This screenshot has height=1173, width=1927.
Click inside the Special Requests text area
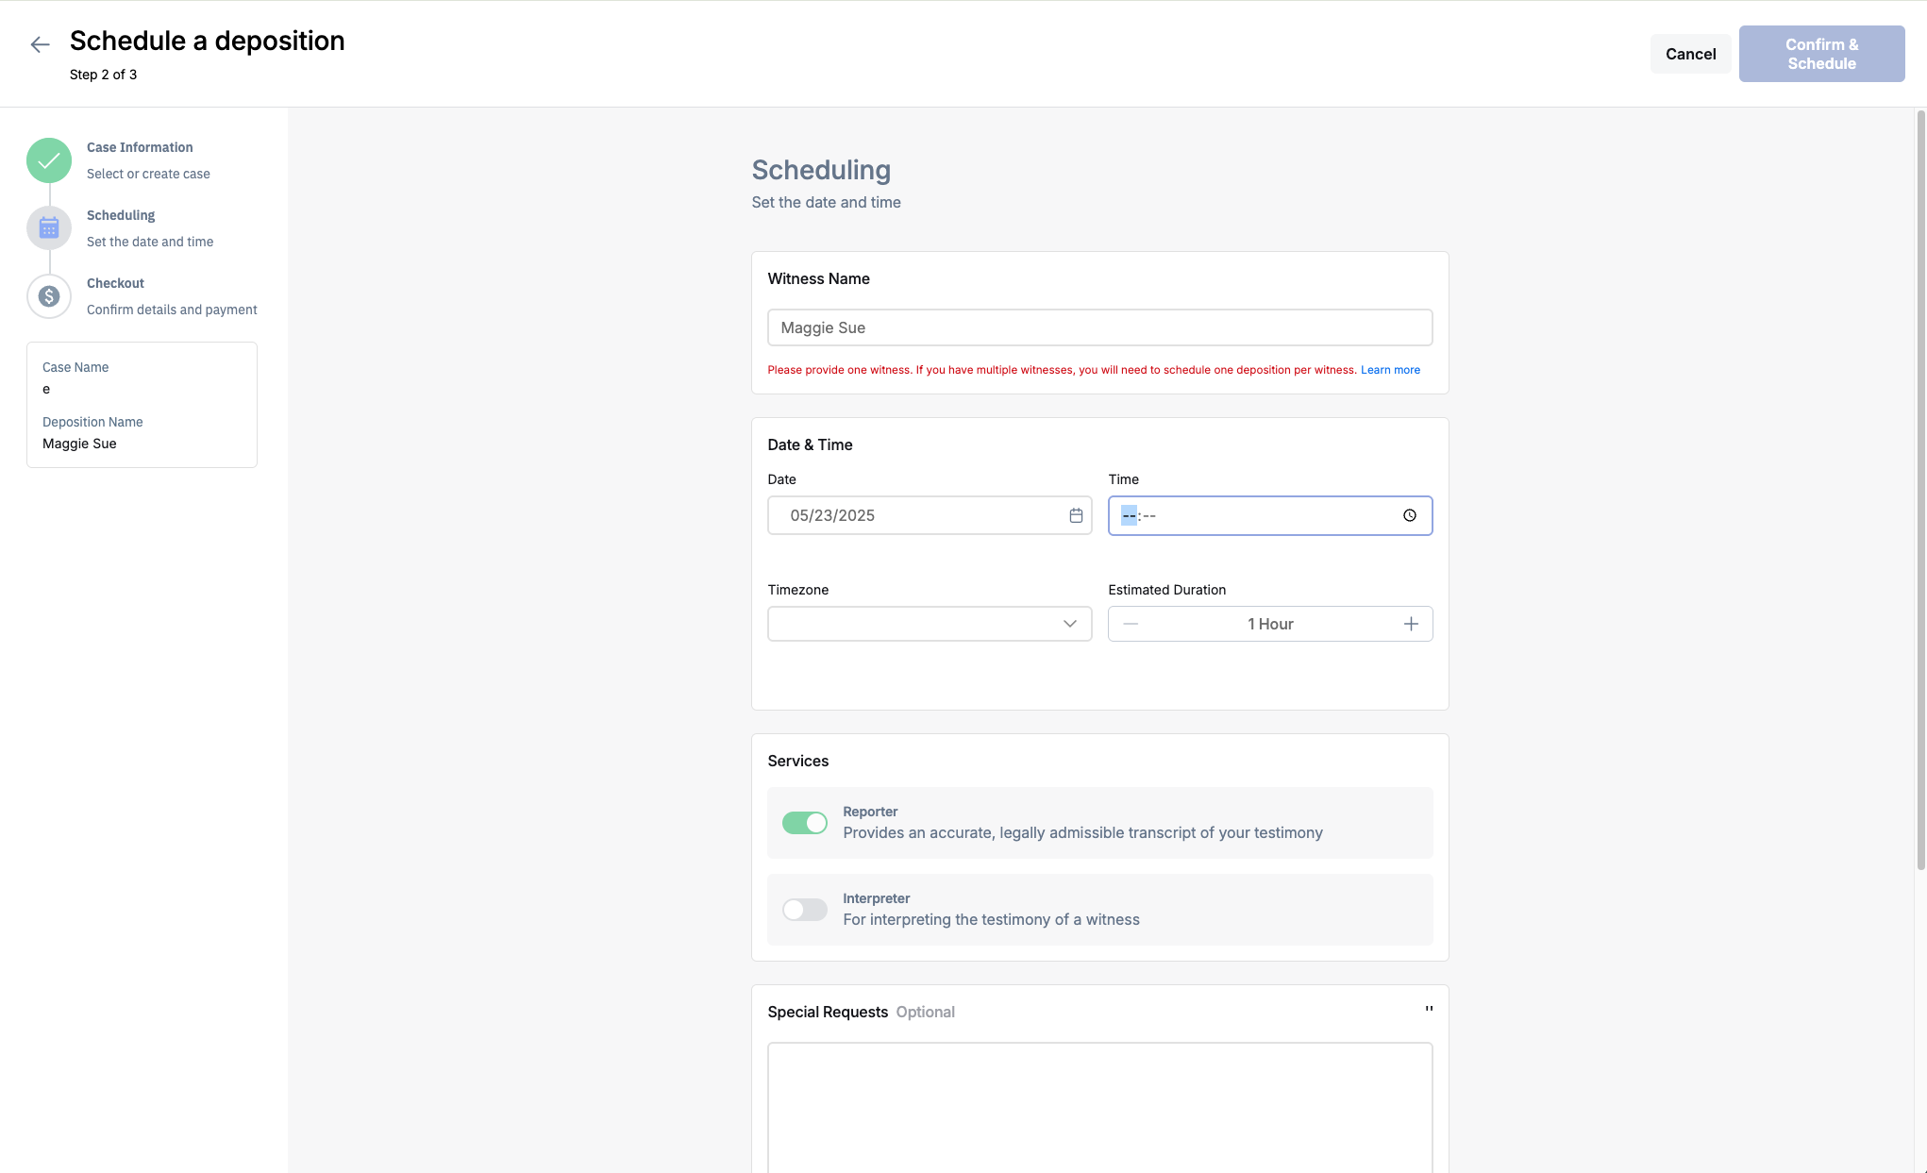[1099, 1107]
